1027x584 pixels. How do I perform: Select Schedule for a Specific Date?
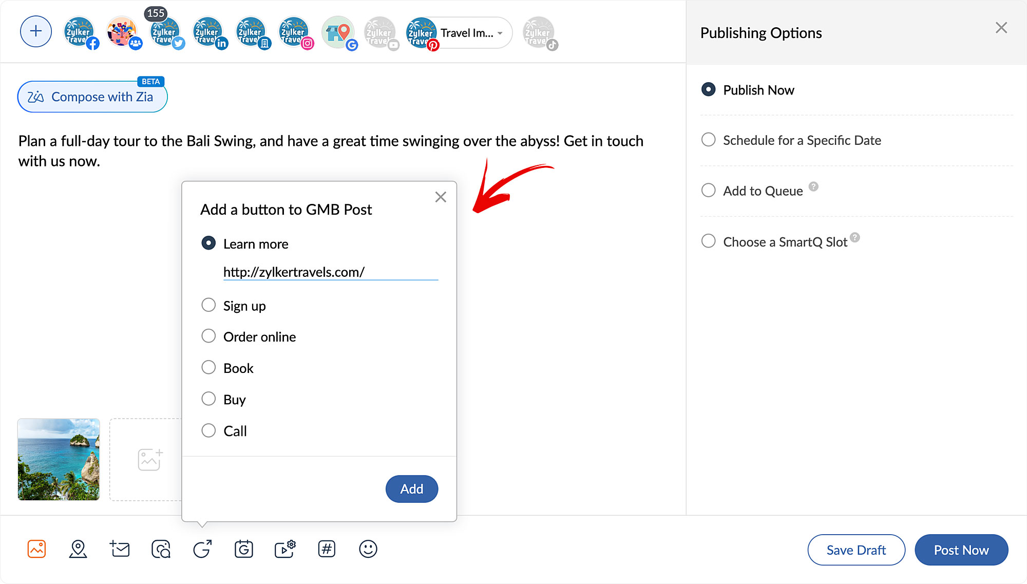pyautogui.click(x=708, y=140)
